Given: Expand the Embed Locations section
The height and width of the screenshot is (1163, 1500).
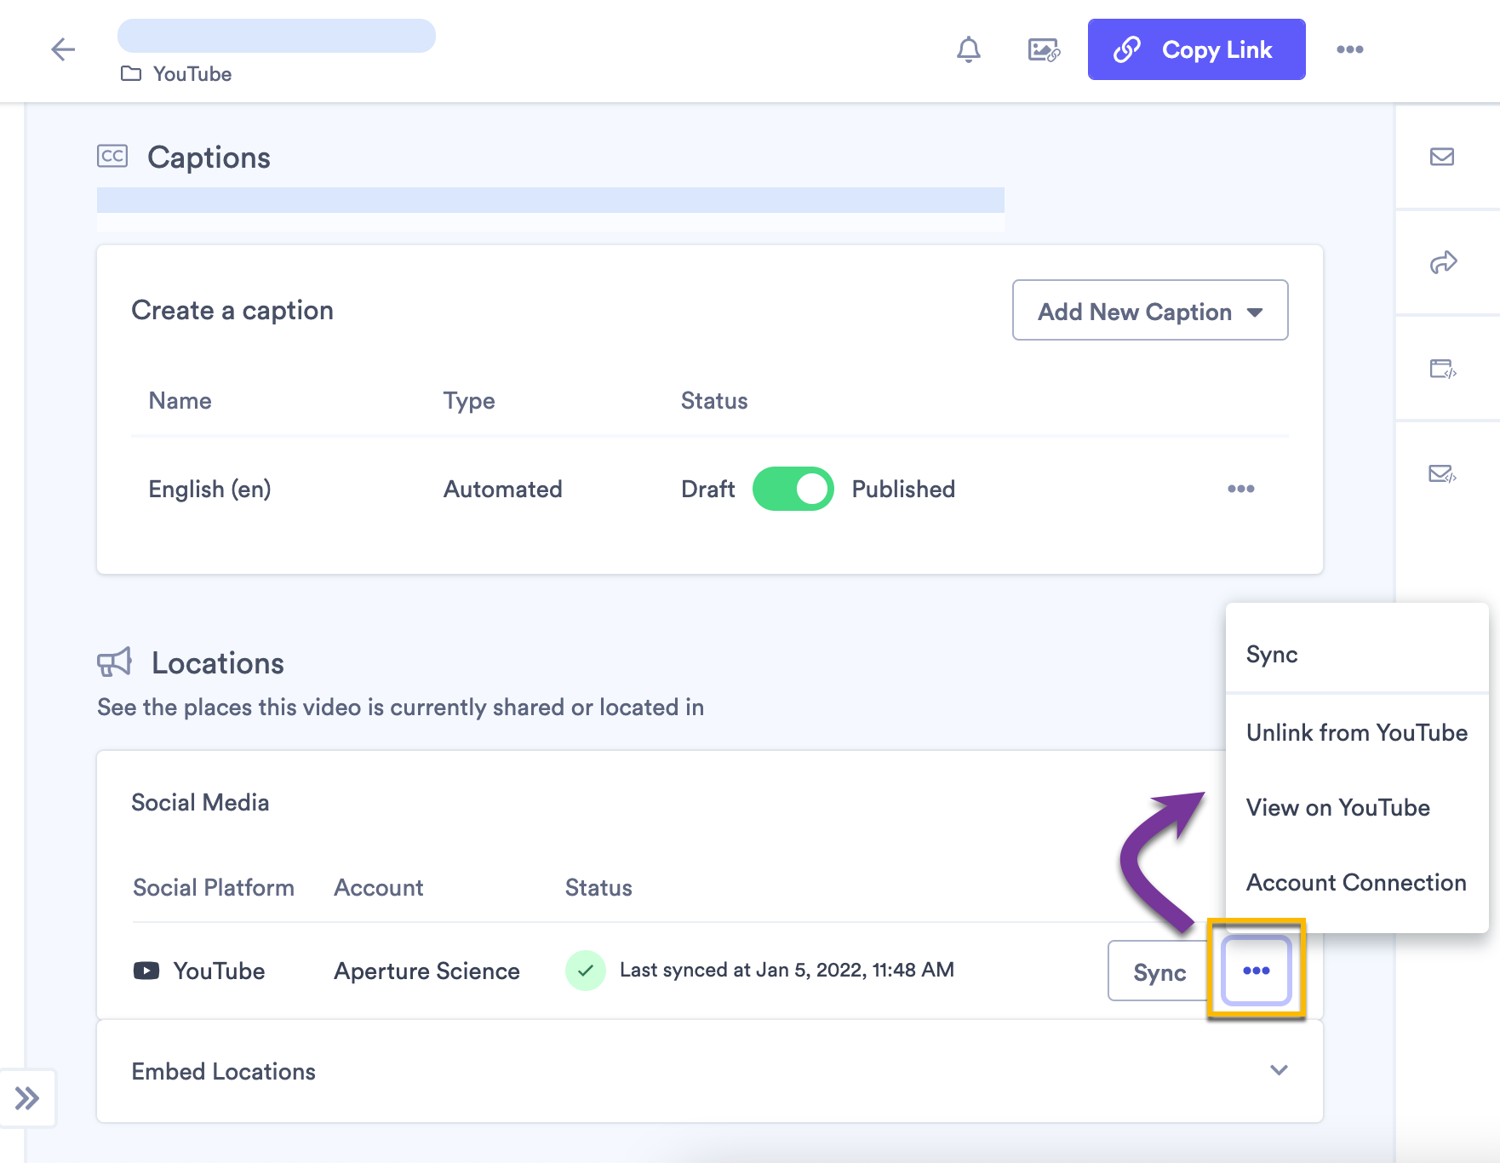Looking at the screenshot, I should (x=710, y=1071).
